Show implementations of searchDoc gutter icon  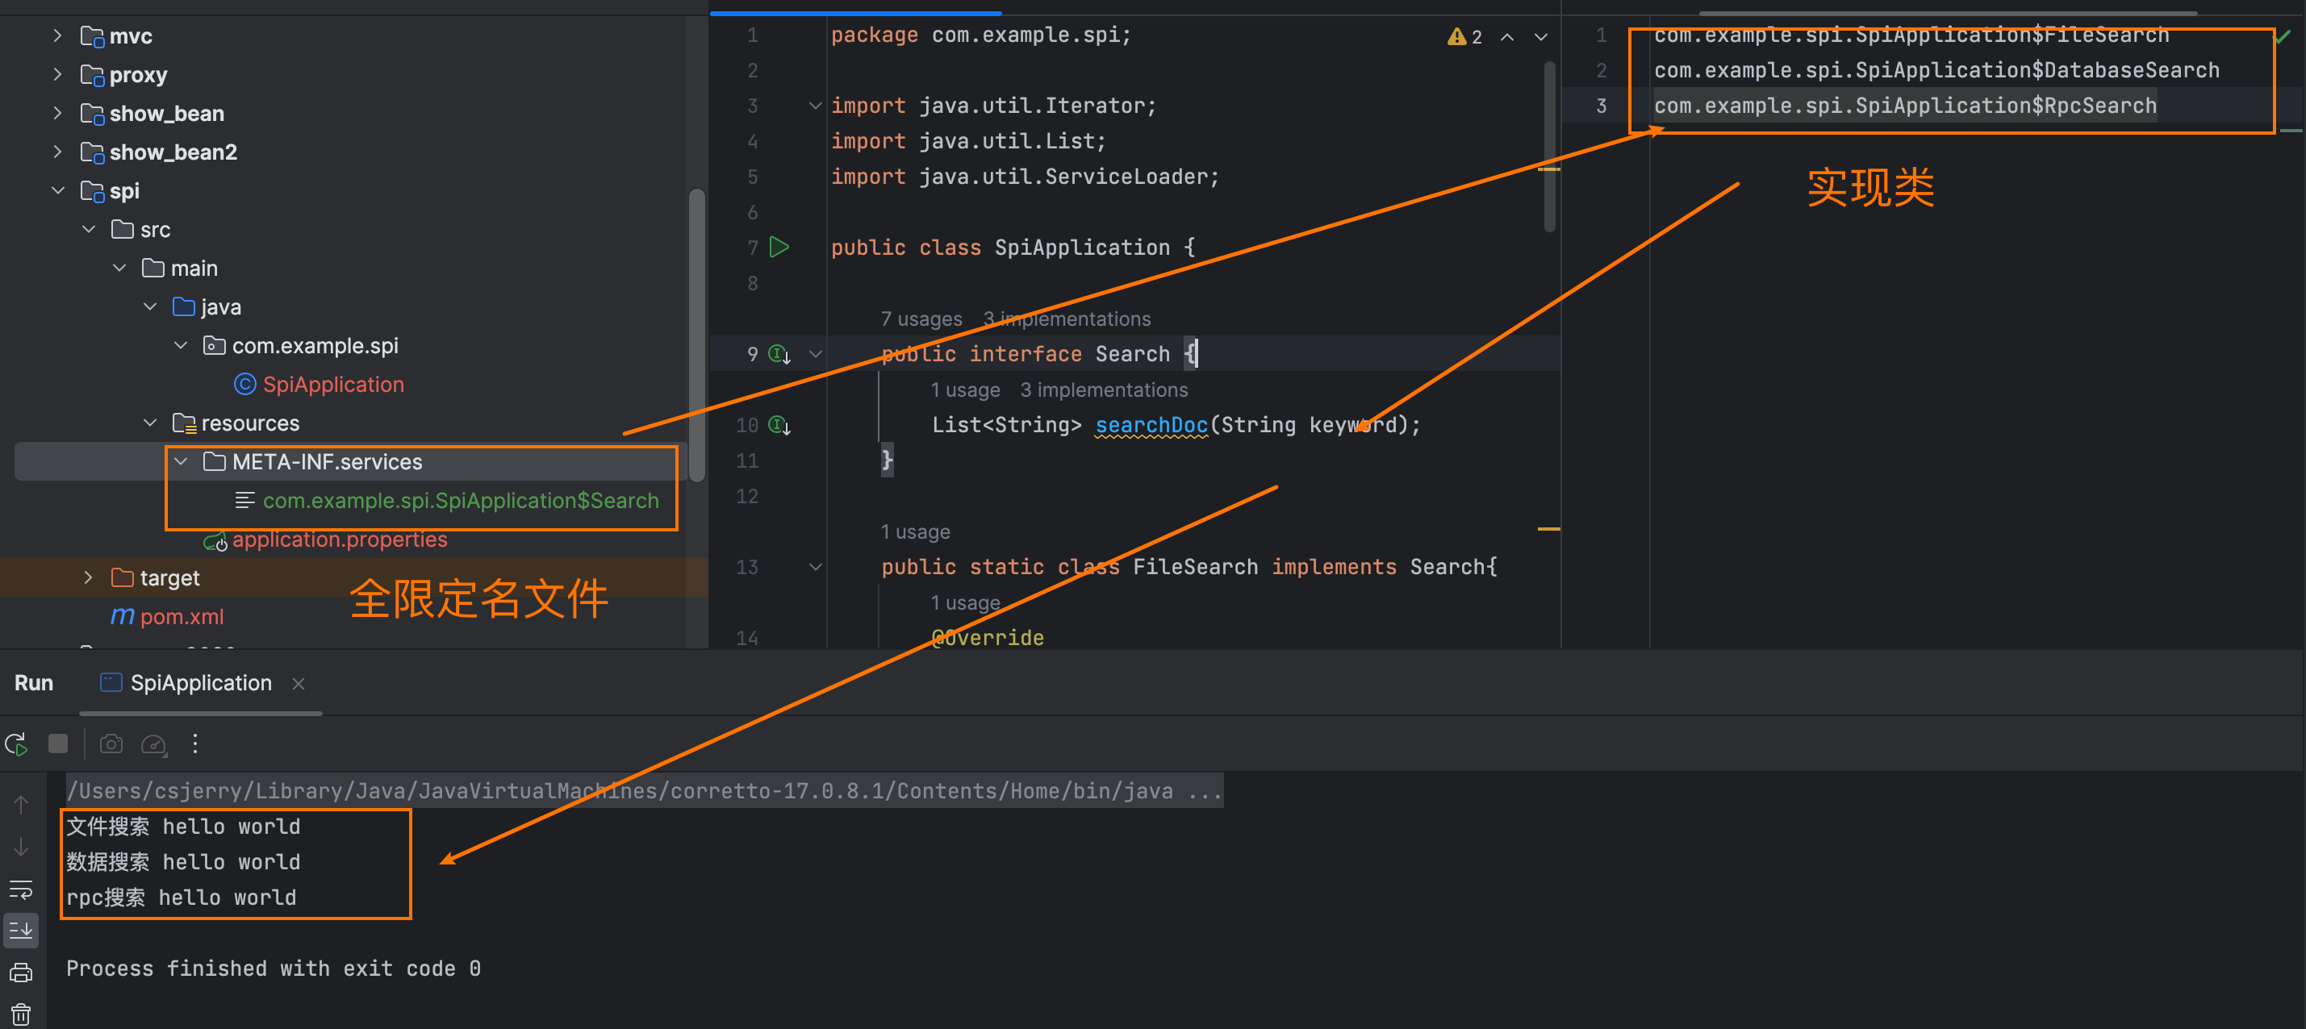pyautogui.click(x=779, y=425)
